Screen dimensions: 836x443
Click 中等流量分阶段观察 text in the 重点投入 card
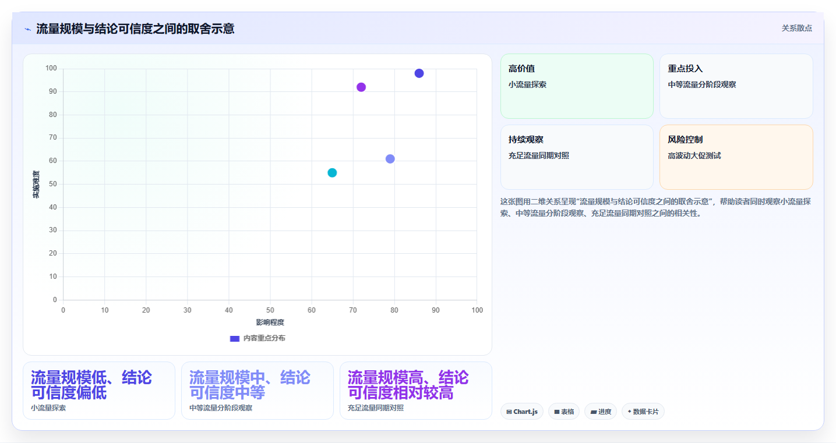pos(702,85)
